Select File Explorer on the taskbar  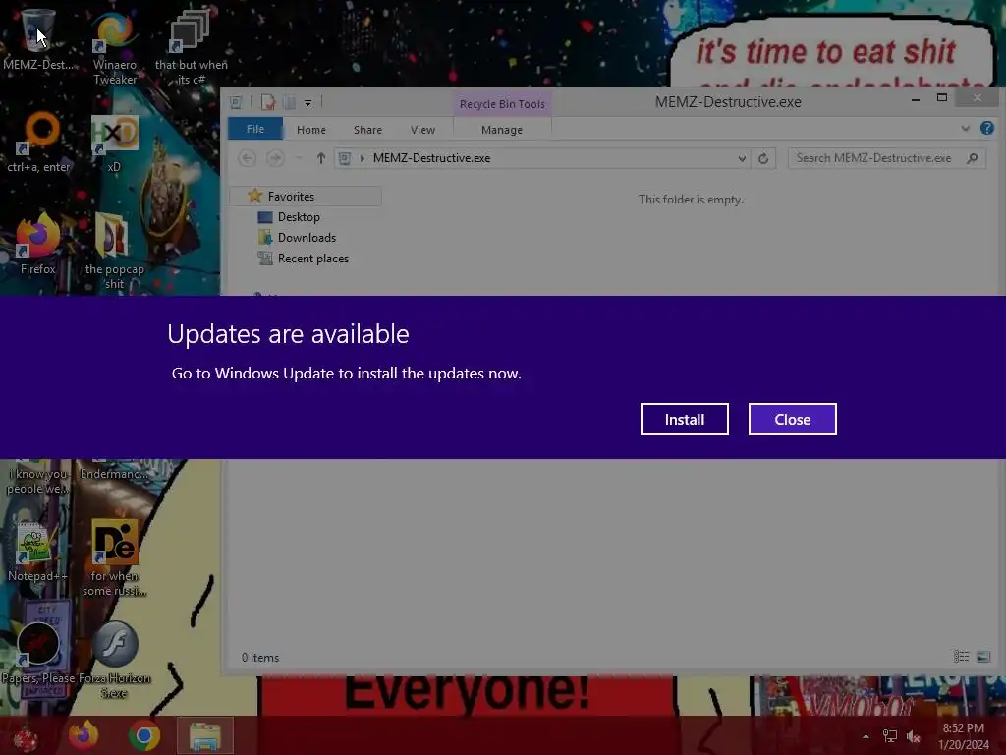point(204,735)
